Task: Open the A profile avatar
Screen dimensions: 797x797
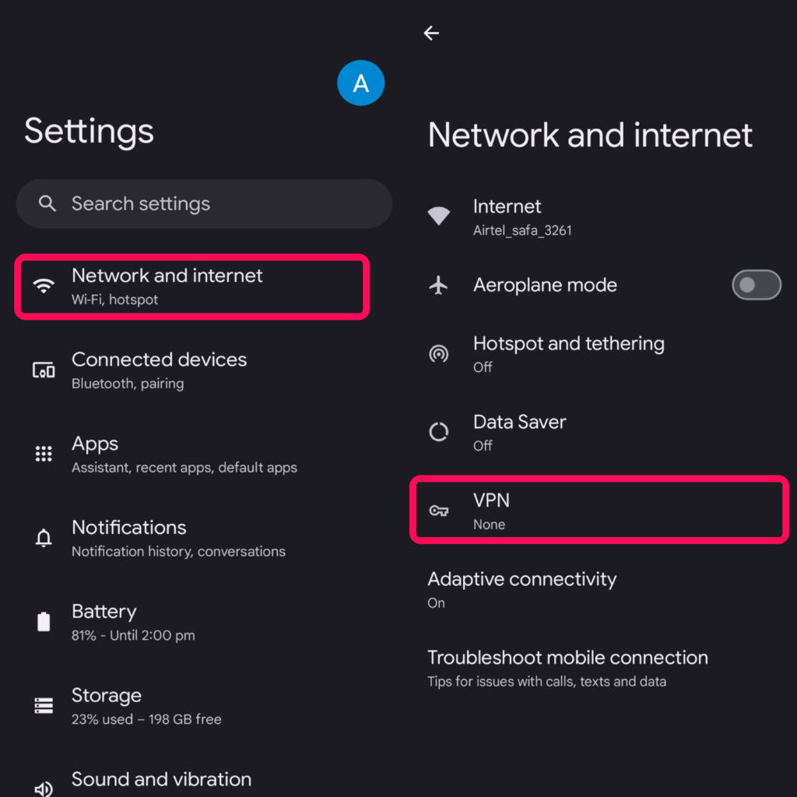Action: (x=360, y=83)
